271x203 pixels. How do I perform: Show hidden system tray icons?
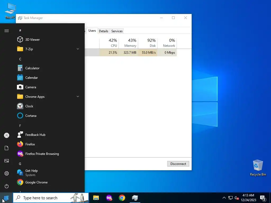[224, 198]
